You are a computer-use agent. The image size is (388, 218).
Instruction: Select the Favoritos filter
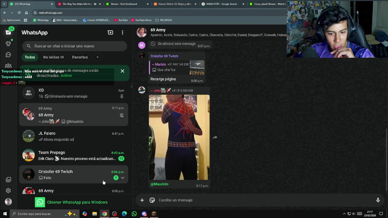coord(80,57)
